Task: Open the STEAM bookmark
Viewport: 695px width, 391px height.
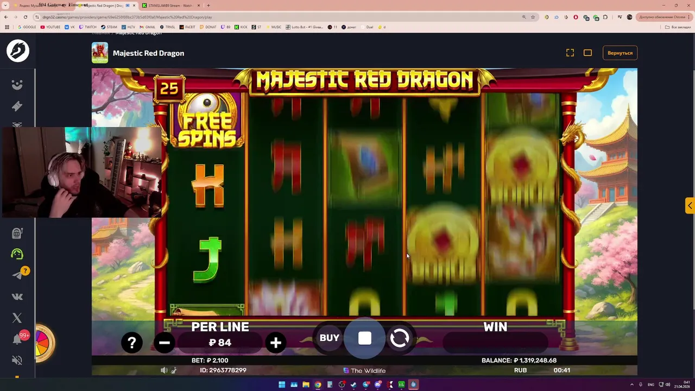Action: [x=109, y=27]
